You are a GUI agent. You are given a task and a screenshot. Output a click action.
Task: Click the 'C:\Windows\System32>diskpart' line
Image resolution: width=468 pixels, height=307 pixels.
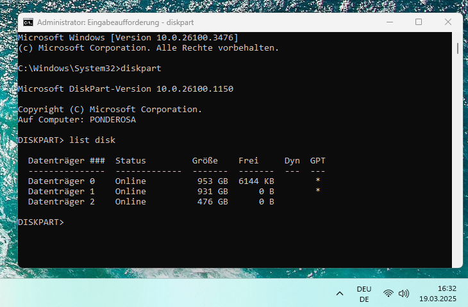[x=90, y=69]
